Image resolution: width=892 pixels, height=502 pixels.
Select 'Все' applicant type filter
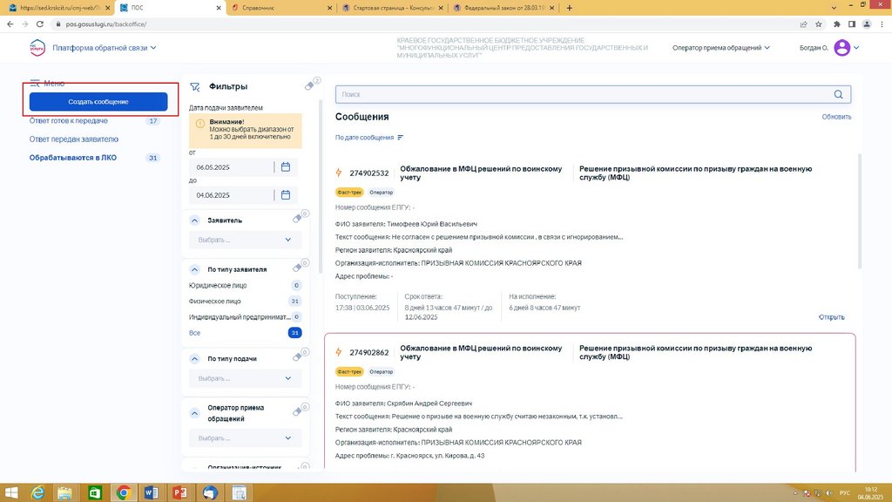coord(194,333)
